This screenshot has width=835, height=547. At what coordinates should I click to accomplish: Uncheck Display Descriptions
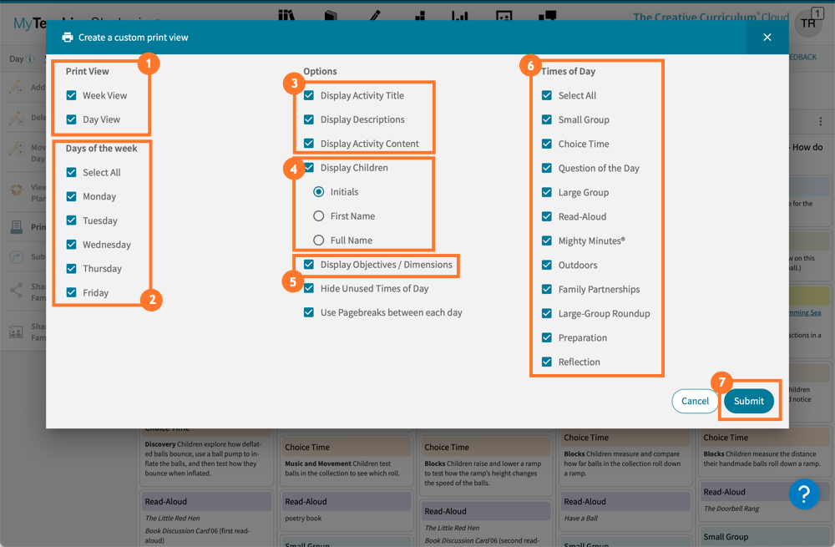click(x=309, y=119)
